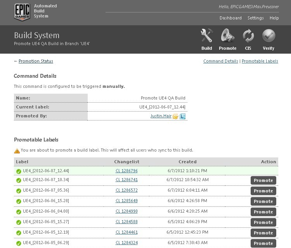Open the Settings menu item
This screenshot has width=291, height=248.
pyautogui.click(x=256, y=18)
